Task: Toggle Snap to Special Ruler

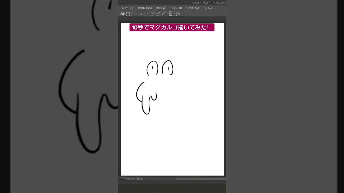Action: pos(158,14)
